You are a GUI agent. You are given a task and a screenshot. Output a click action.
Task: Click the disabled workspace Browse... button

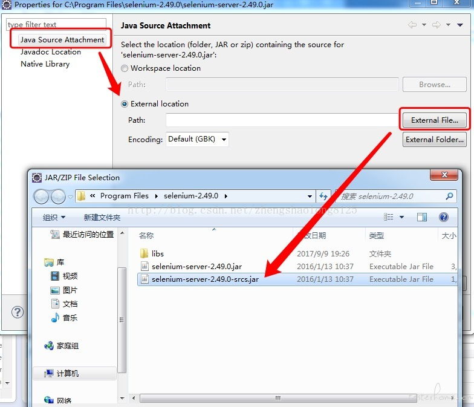pyautogui.click(x=434, y=85)
